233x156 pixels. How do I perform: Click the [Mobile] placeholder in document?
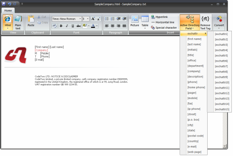[45, 53]
